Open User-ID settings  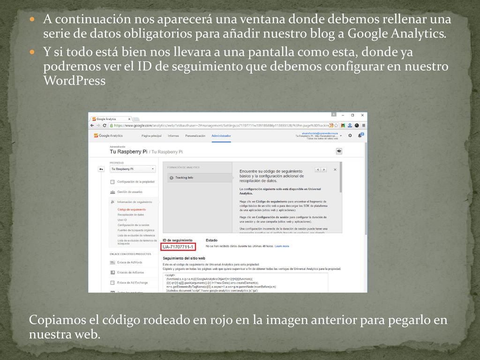122,220
